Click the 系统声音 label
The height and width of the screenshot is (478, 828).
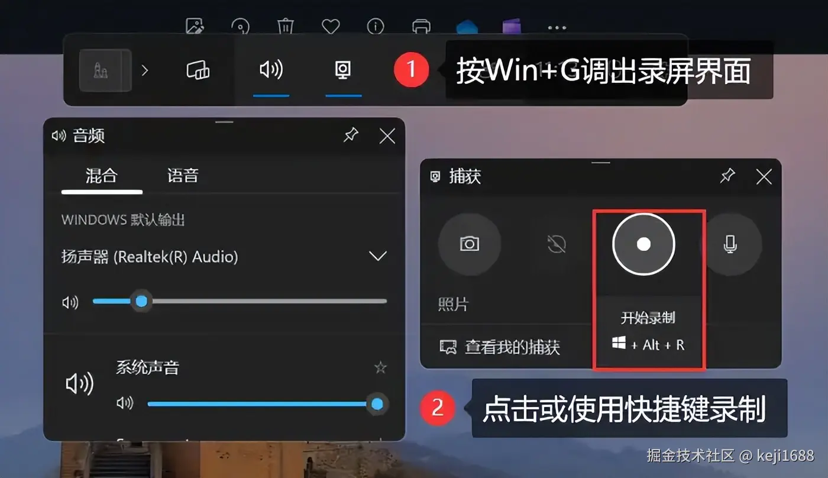pyautogui.click(x=147, y=367)
